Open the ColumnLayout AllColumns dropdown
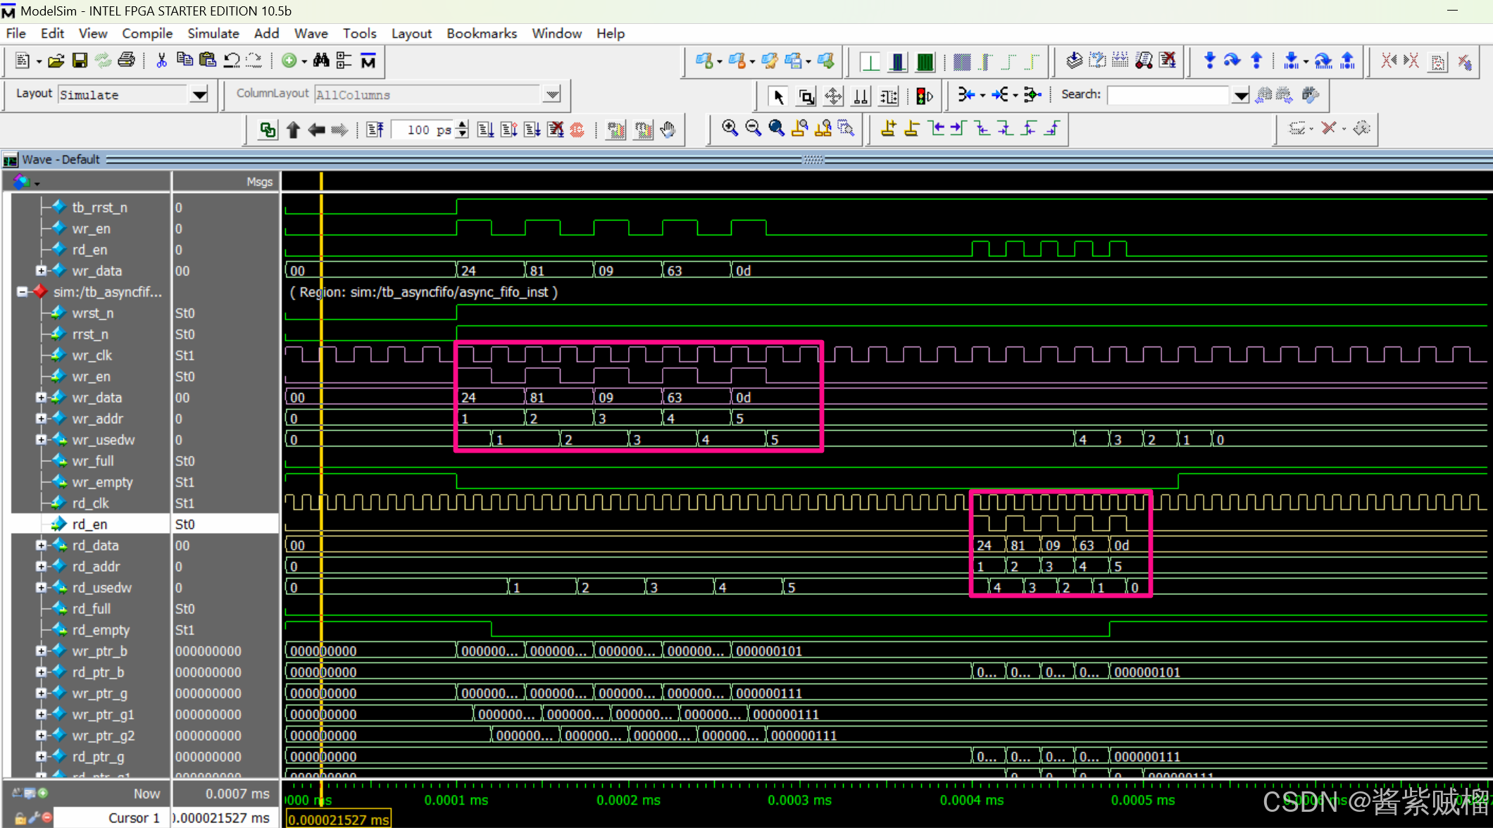 (x=552, y=94)
